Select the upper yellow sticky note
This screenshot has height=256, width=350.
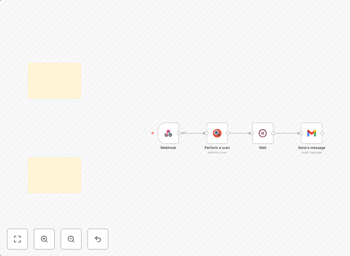coord(55,81)
